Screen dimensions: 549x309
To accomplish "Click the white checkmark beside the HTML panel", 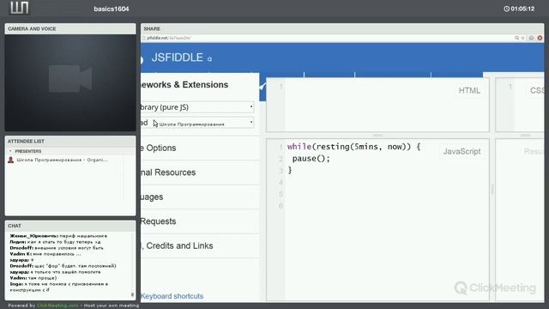I will (262, 86).
